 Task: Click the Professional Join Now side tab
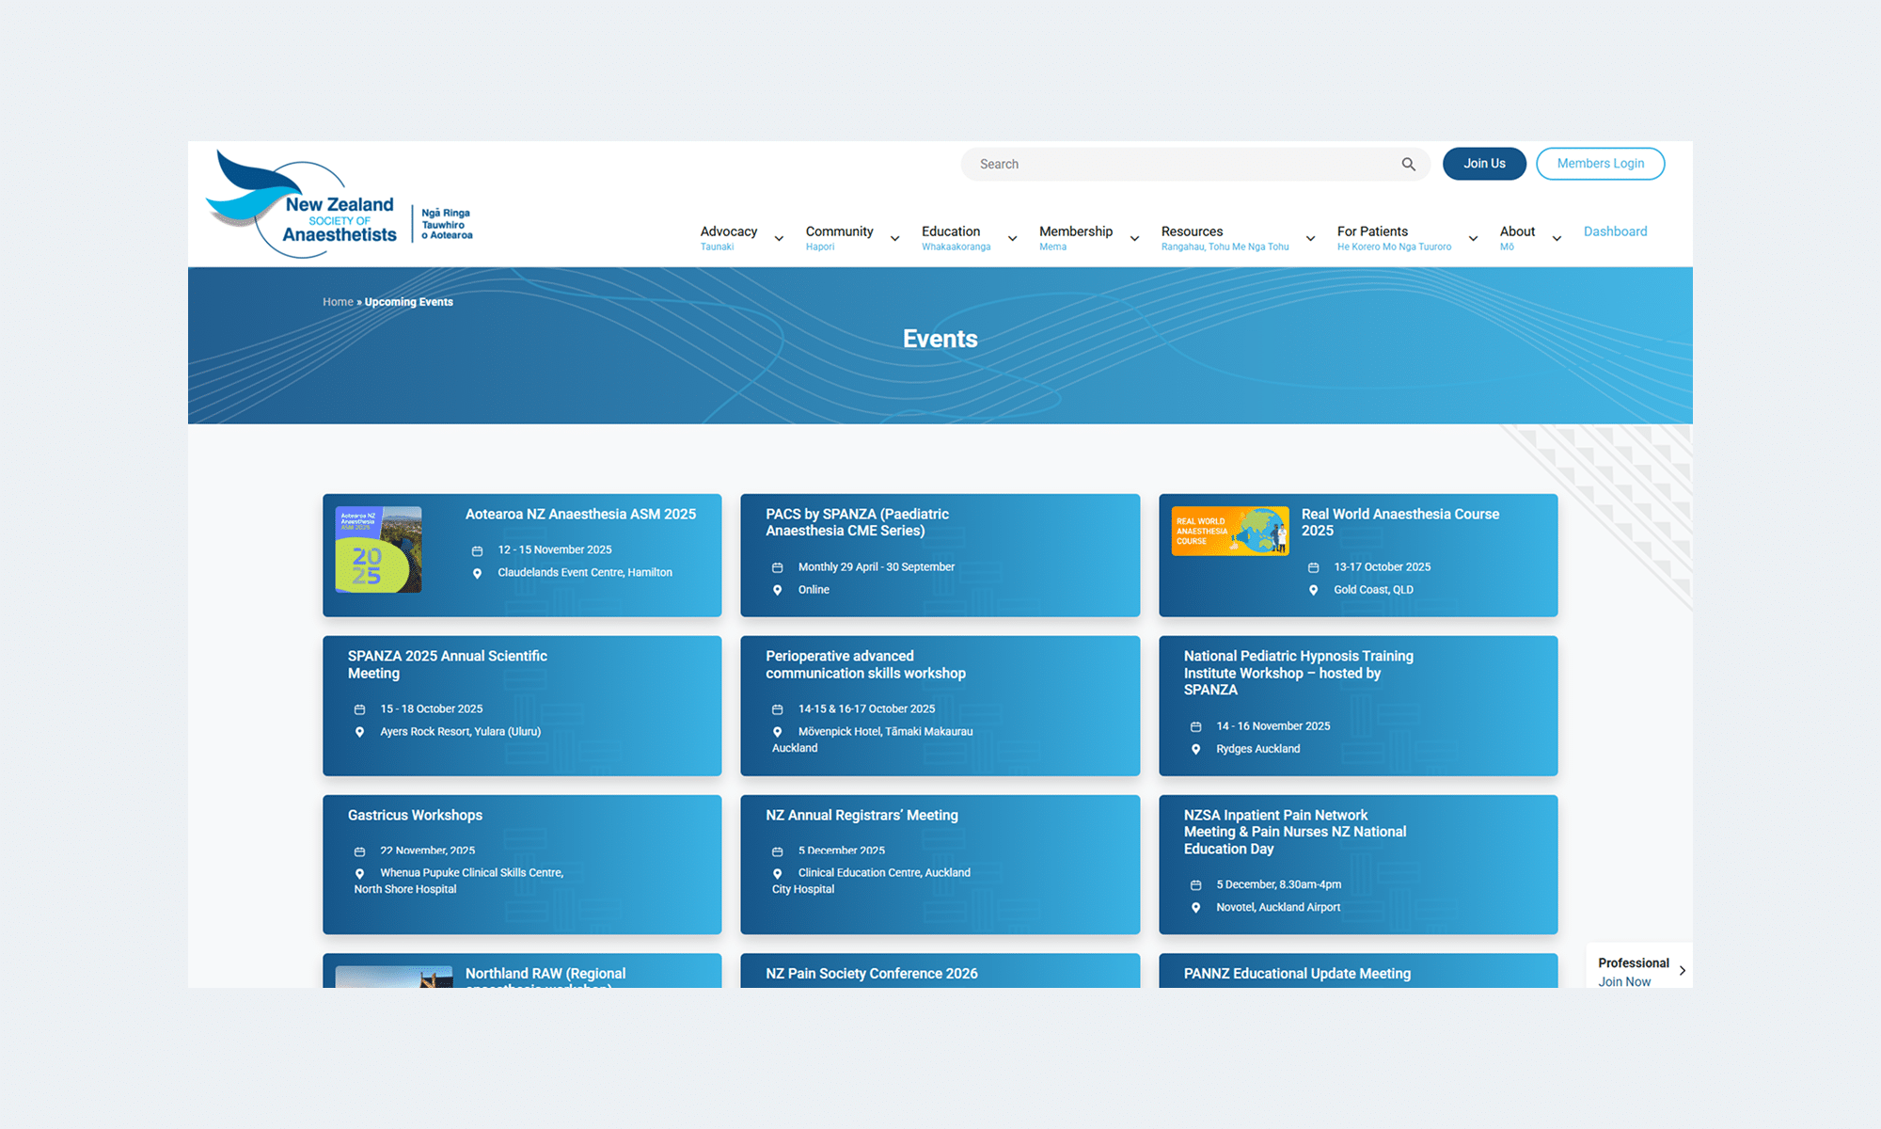point(1638,966)
